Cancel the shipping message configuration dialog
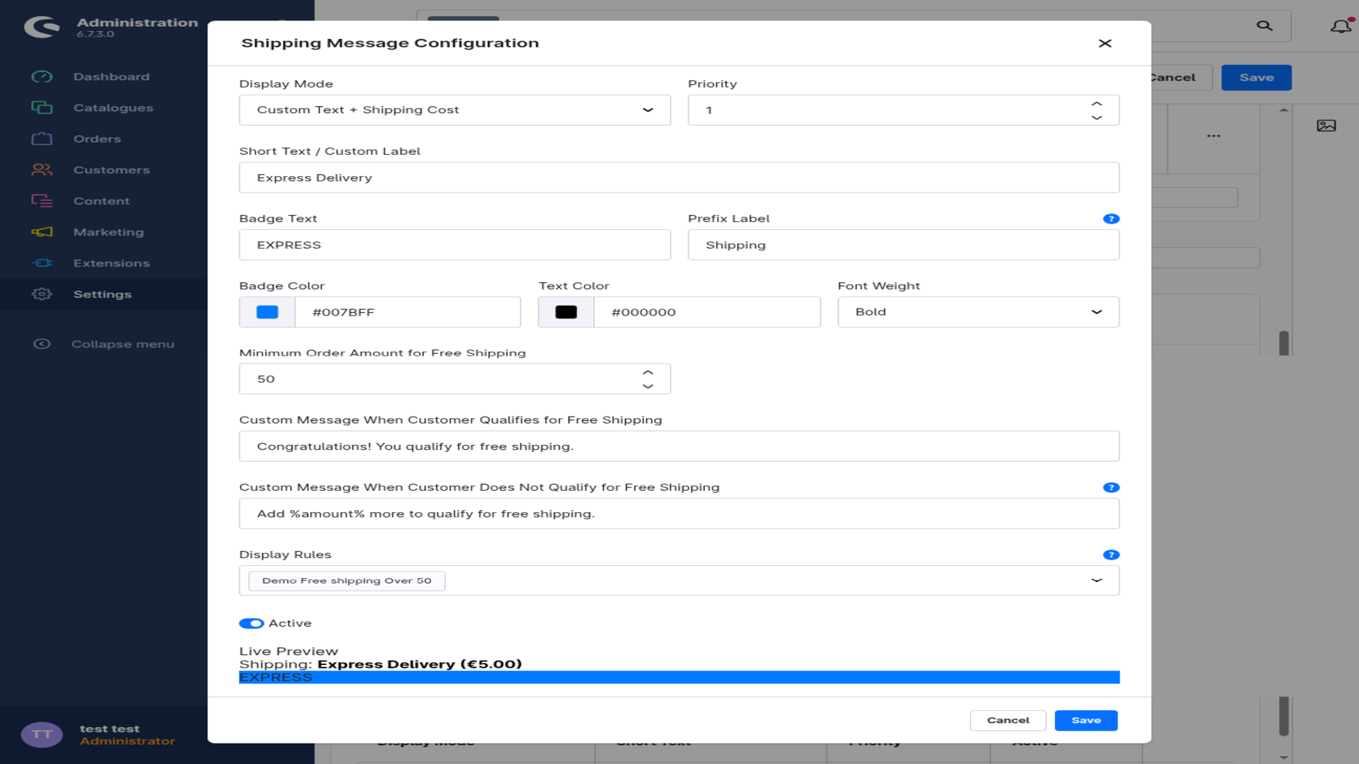The height and width of the screenshot is (764, 1359). [x=1008, y=720]
